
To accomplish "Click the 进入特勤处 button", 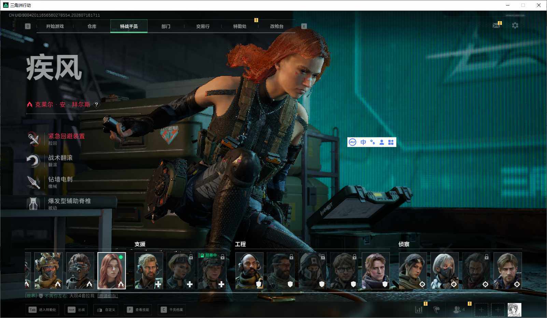I will 43,310.
